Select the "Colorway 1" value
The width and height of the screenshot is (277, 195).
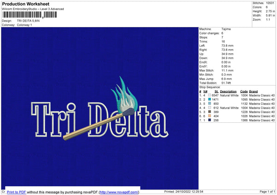click(24, 25)
